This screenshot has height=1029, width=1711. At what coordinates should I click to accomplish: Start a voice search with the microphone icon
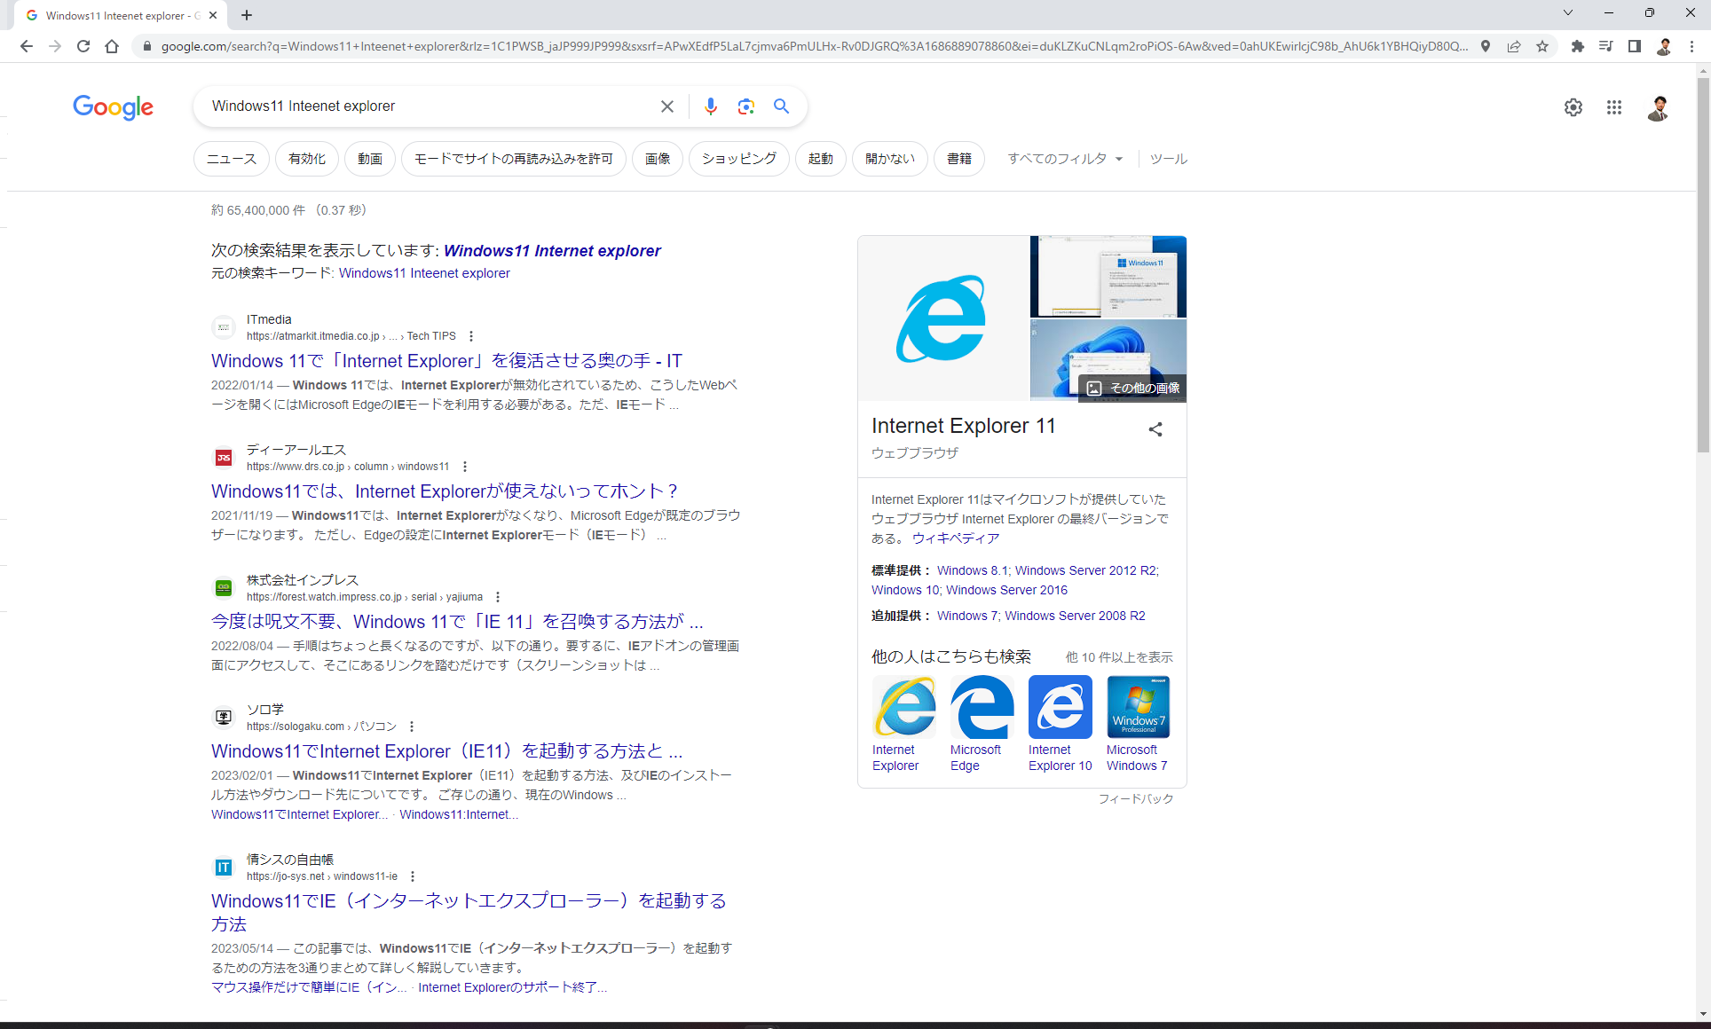710,106
